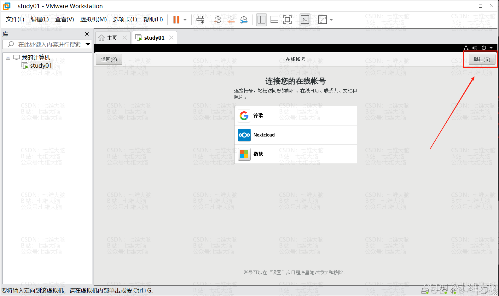The width and height of the screenshot is (499, 296).
Task: Choose the 谷歌 Google account option
Action: 296,116
